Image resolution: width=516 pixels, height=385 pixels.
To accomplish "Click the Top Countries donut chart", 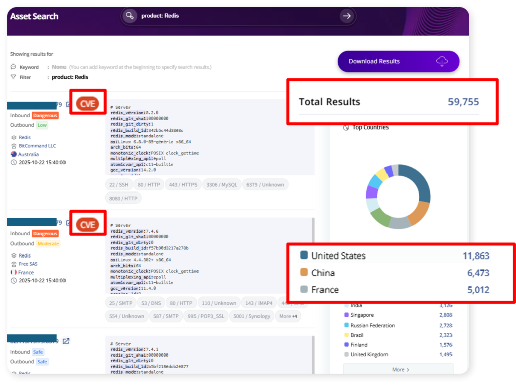I will pos(398,197).
